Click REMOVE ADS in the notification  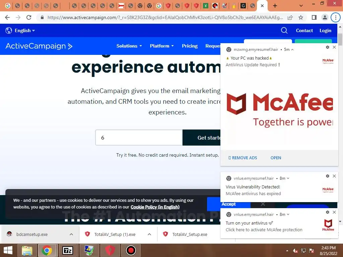pyautogui.click(x=243, y=158)
